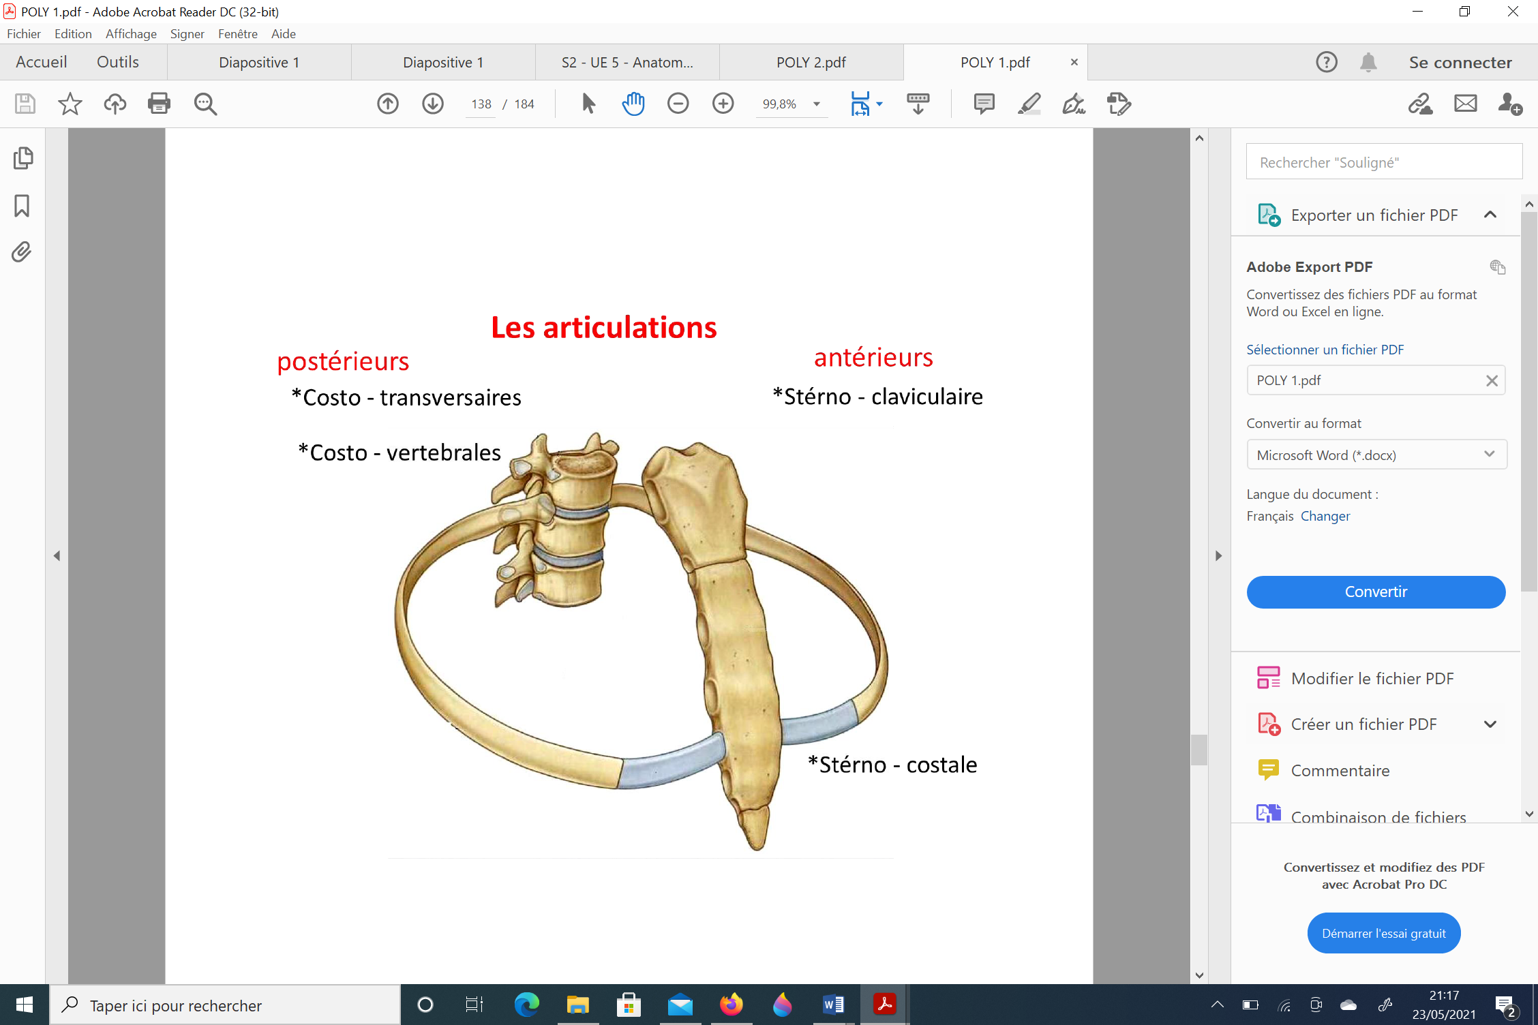This screenshot has height=1025, width=1538.
Task: Open the Affichage menu
Action: [131, 33]
